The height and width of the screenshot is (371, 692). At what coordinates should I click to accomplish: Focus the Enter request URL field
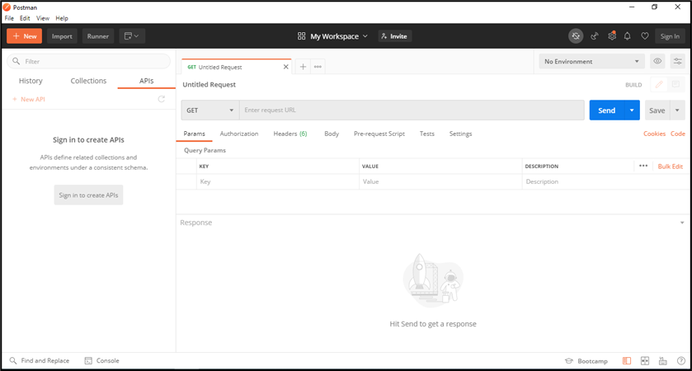coord(412,110)
